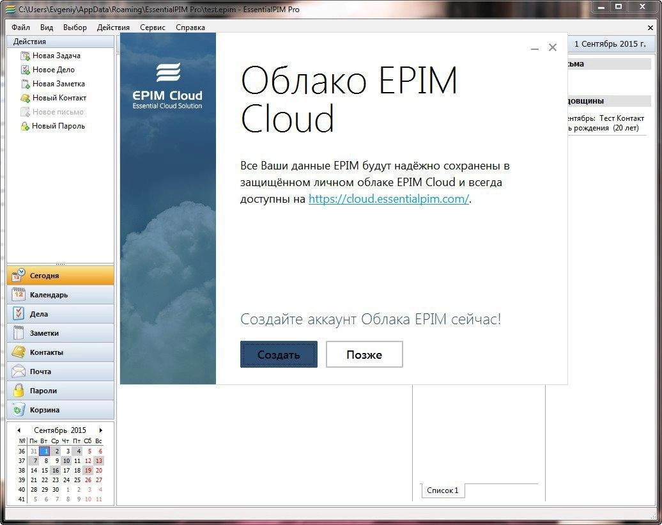Go to next month in mini calendar

click(x=100, y=430)
